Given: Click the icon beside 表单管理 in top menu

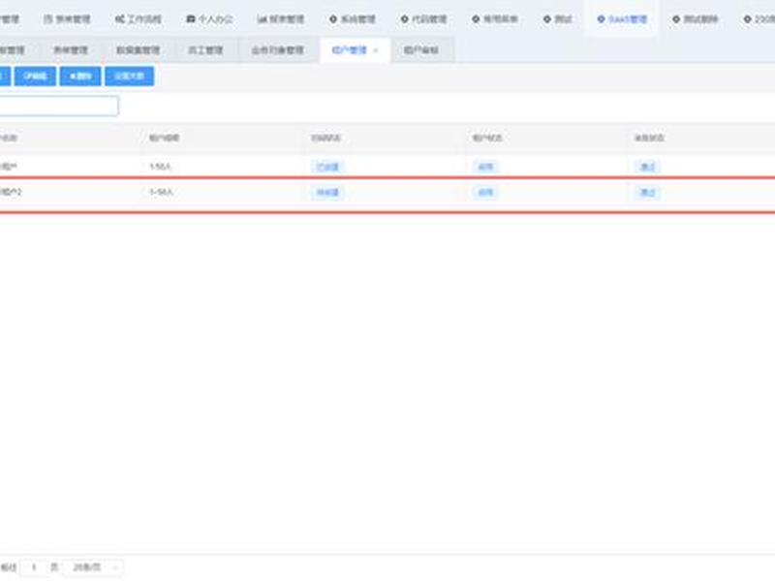Looking at the screenshot, I should (x=47, y=19).
